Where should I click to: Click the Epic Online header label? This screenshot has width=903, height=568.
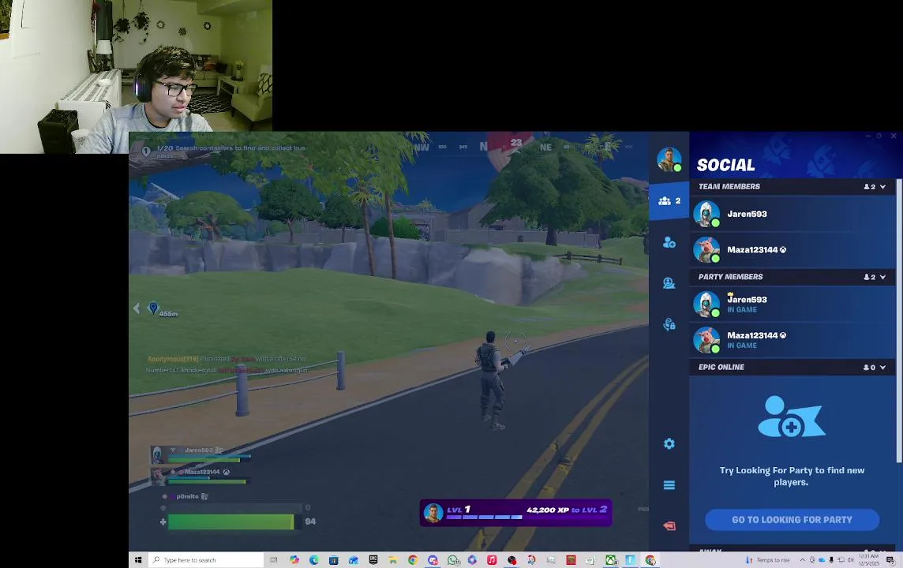[721, 367]
